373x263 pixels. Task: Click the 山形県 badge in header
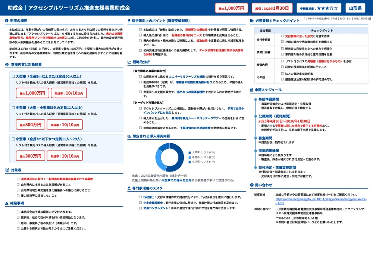(x=355, y=7)
